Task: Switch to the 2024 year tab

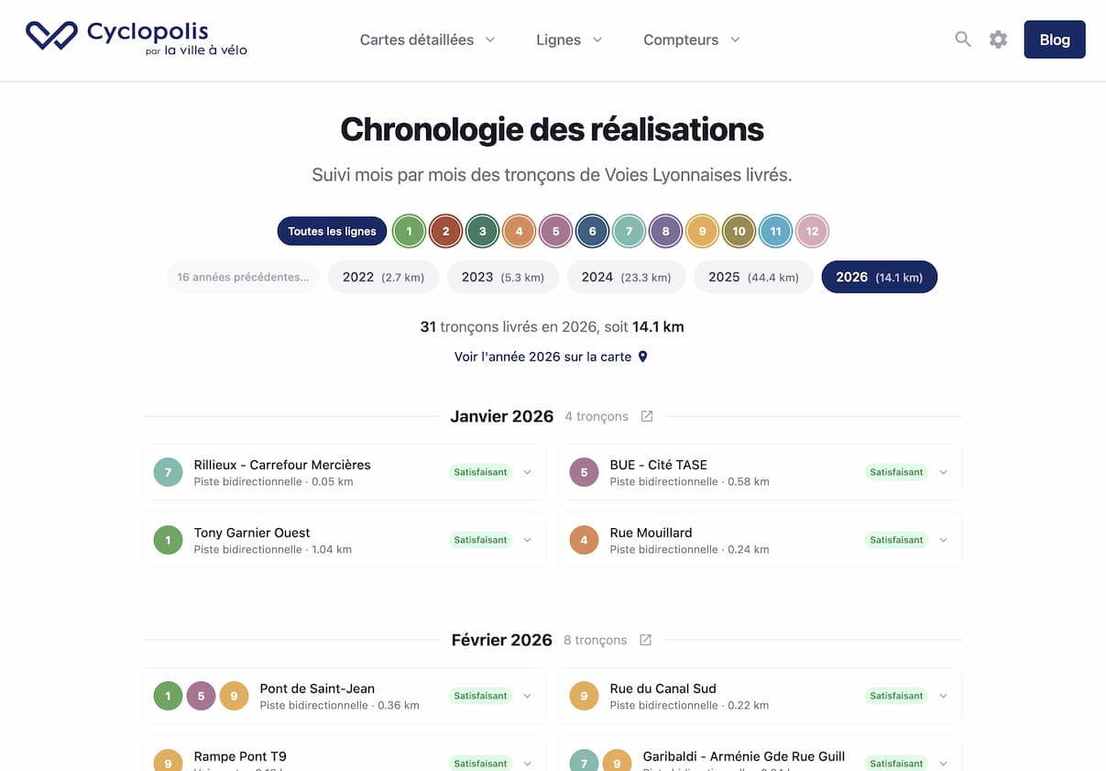Action: click(x=626, y=276)
